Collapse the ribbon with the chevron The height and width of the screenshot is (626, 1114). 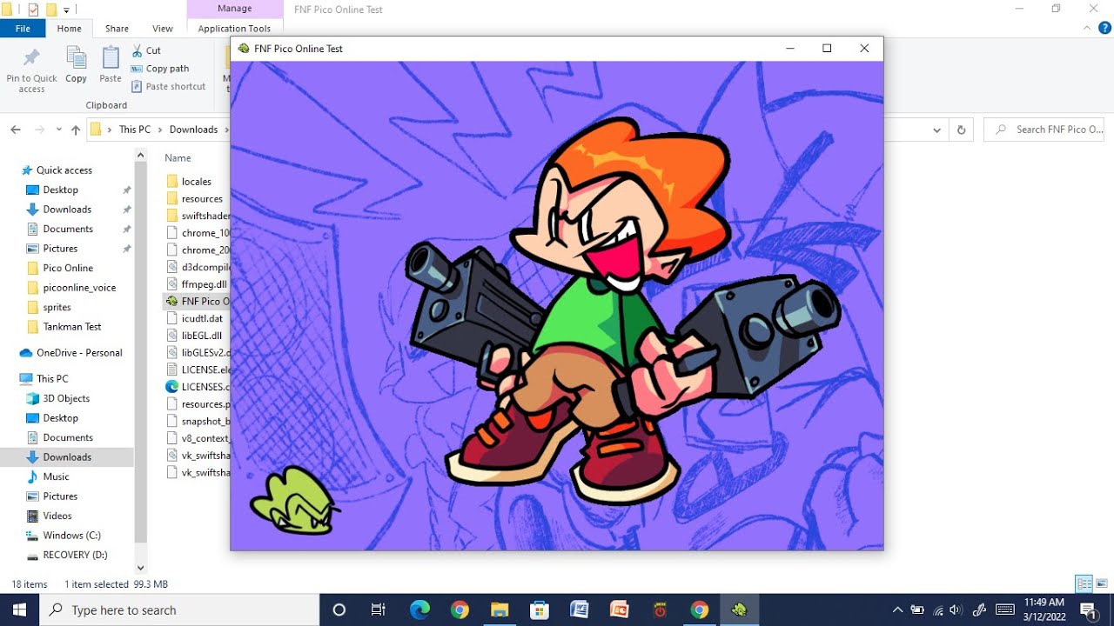coord(1086,29)
